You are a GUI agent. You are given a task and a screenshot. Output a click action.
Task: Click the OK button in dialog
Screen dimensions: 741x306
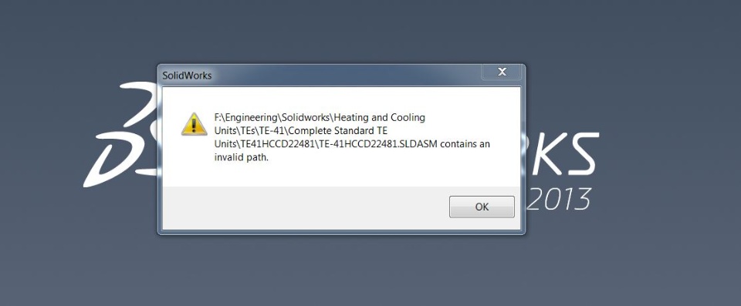point(482,207)
